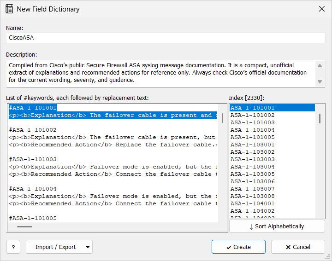Select ASA-1-103004 in the Index list
This screenshot has height=261, width=332.
273,167
